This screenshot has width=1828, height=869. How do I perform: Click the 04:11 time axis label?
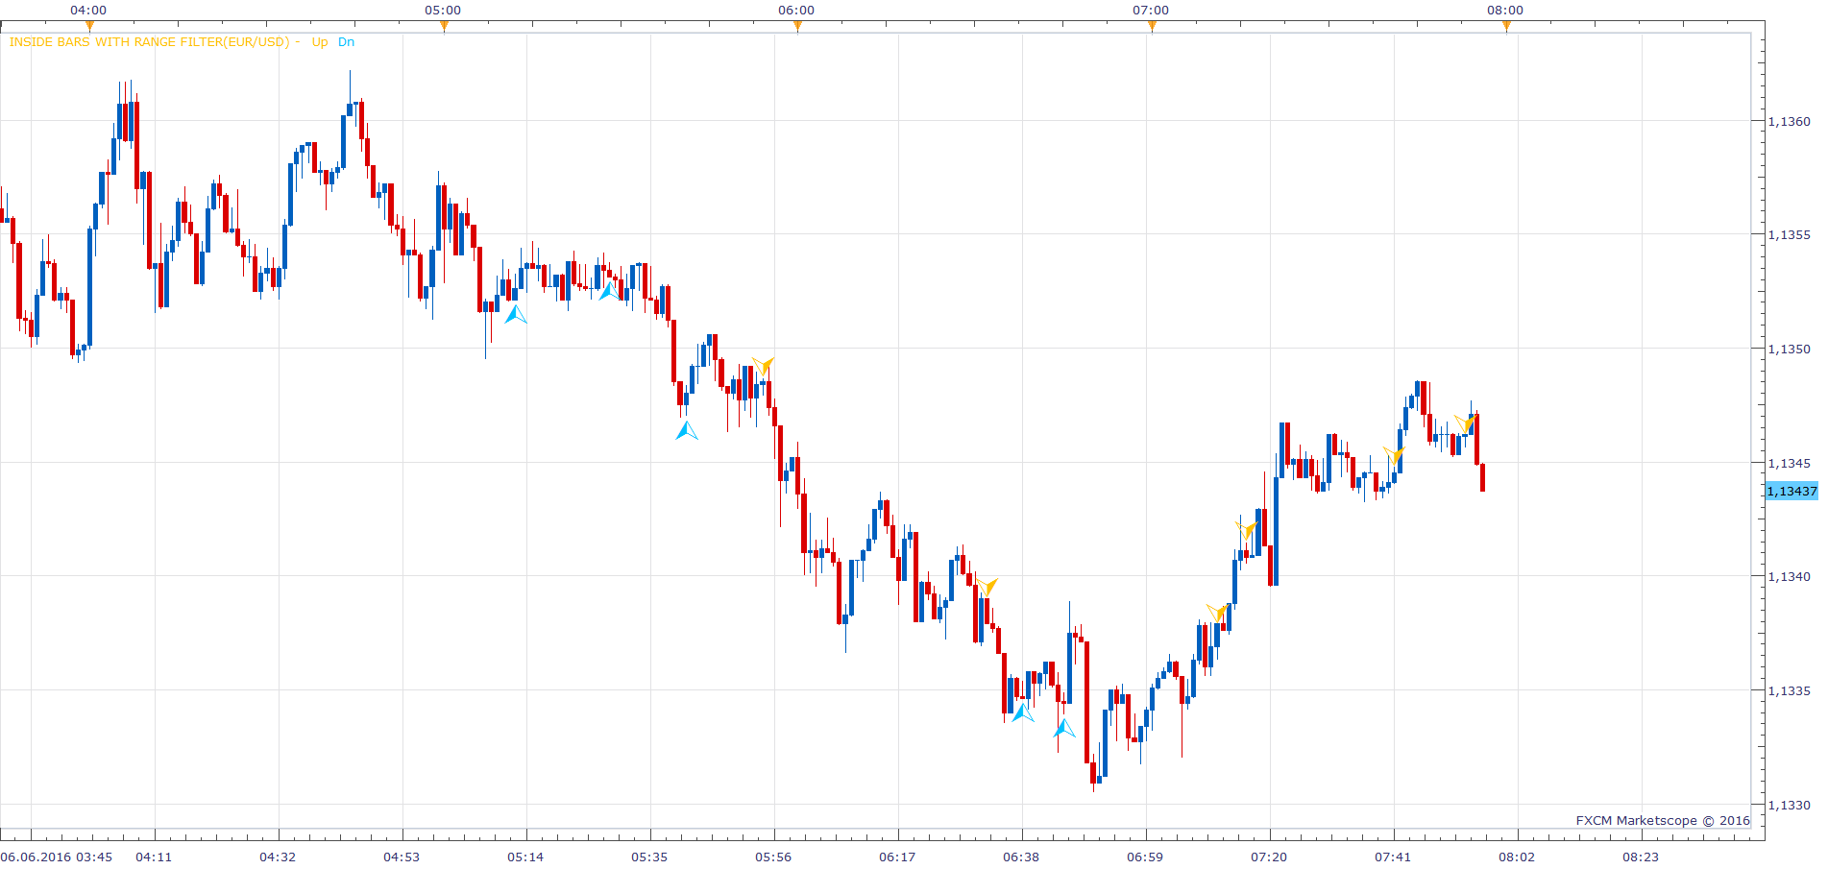[x=154, y=857]
